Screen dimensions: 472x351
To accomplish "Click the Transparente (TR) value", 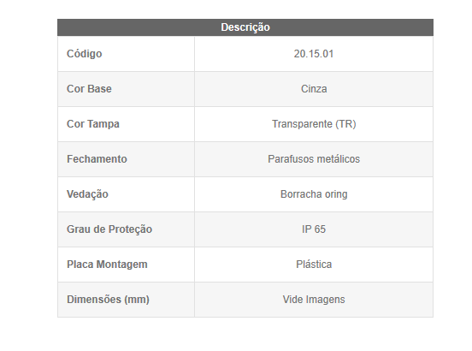I will (314, 124).
